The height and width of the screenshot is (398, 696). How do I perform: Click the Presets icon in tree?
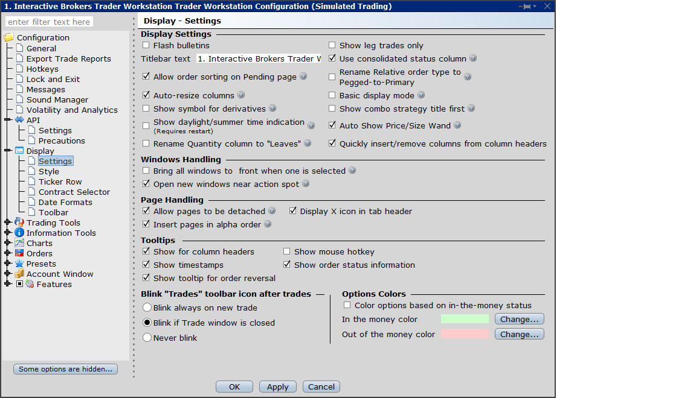(x=19, y=264)
